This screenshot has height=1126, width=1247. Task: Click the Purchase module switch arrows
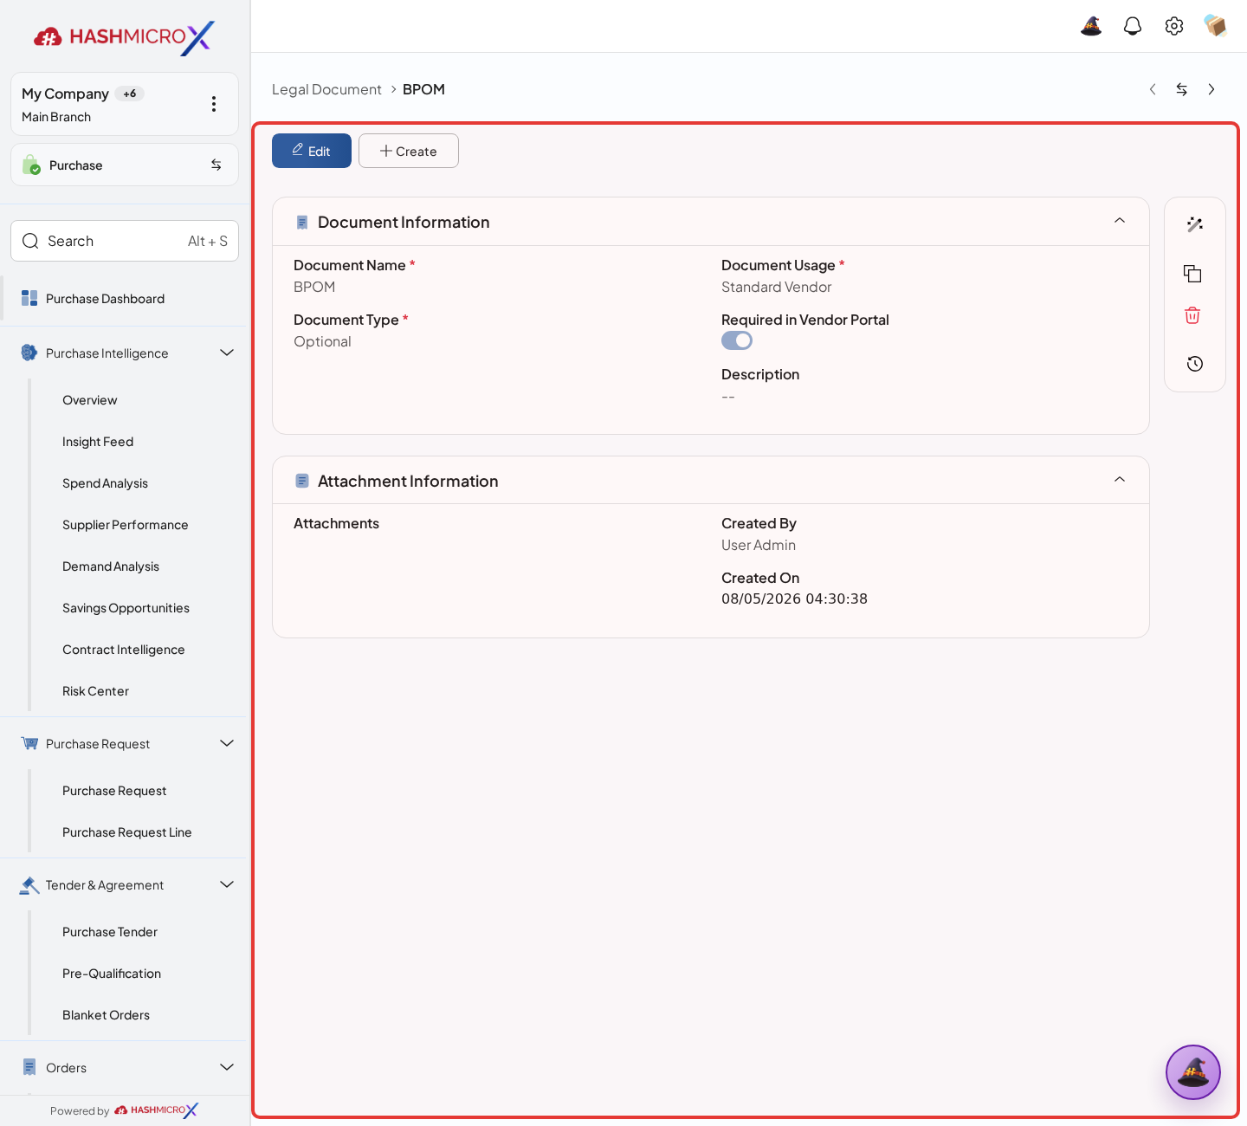pyautogui.click(x=216, y=165)
